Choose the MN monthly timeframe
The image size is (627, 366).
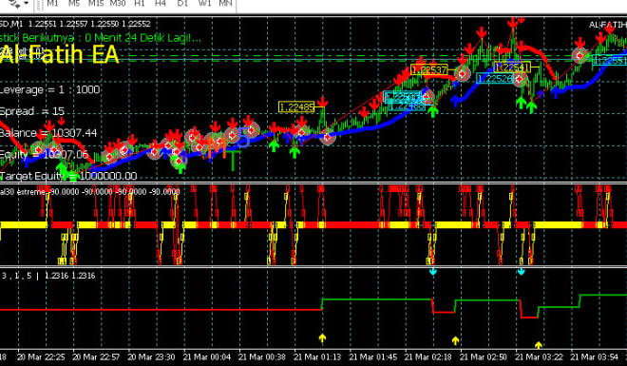[225, 3]
